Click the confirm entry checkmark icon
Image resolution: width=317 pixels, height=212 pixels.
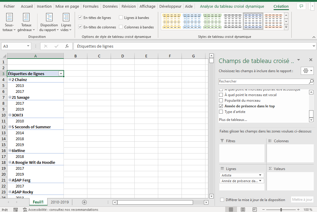click(56, 46)
